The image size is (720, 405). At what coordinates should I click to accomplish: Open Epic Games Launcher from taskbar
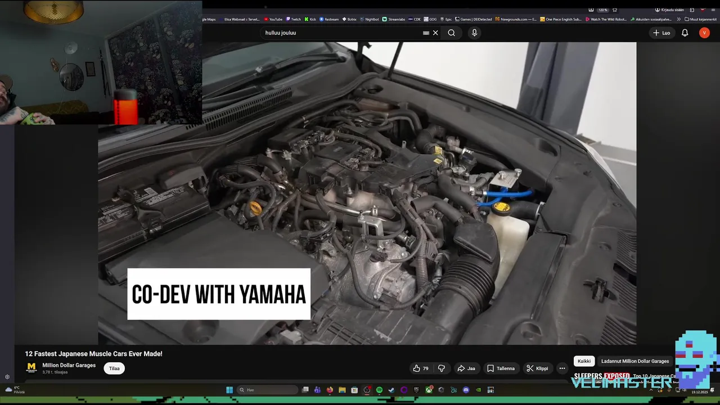[416, 390]
